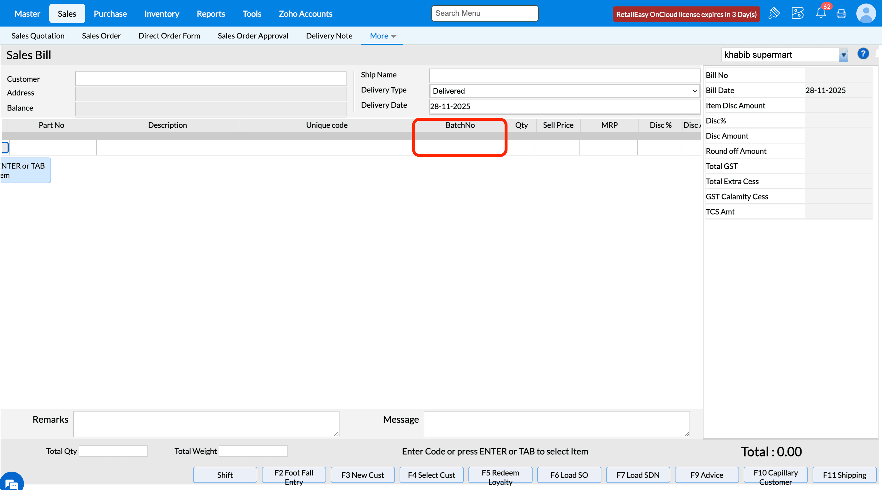The image size is (882, 490).
Task: Open the Delivery Type dropdown
Action: pyautogui.click(x=564, y=91)
